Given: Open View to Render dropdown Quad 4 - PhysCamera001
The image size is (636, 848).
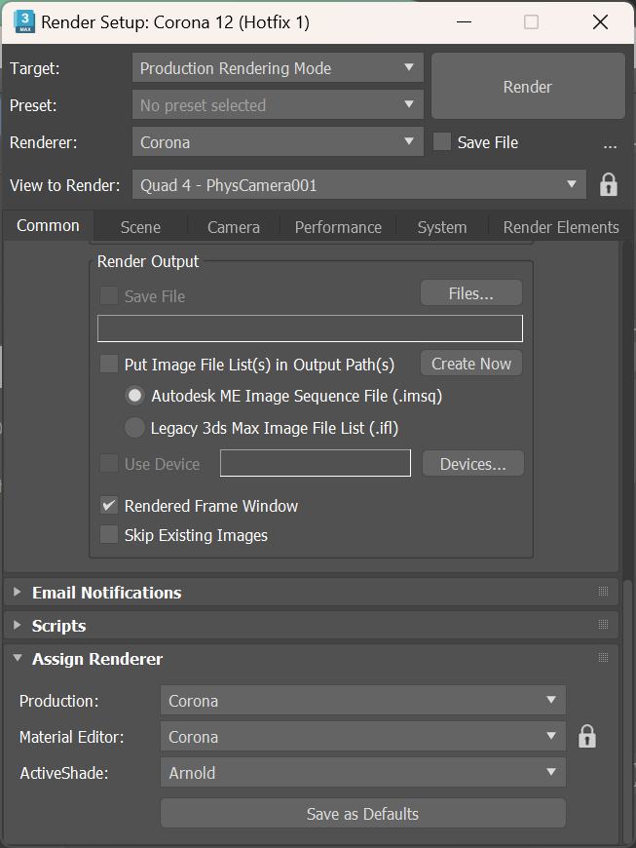Looking at the screenshot, I should click(x=358, y=185).
